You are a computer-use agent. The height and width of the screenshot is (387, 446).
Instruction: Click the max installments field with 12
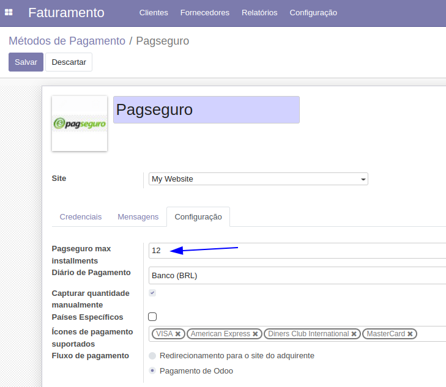point(297,251)
